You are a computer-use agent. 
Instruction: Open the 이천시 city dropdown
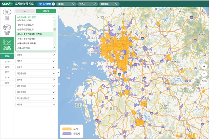(87, 4)
